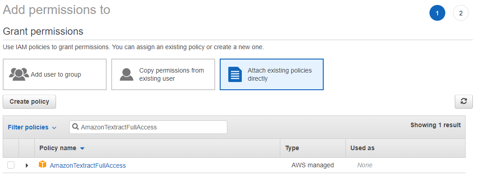
Task: Click the single user silhouette icon
Action: point(127,74)
